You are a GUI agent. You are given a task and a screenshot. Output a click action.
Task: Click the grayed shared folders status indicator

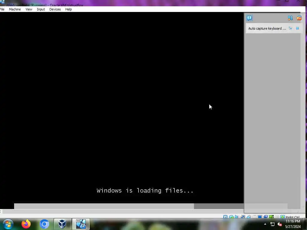[x=254, y=217]
